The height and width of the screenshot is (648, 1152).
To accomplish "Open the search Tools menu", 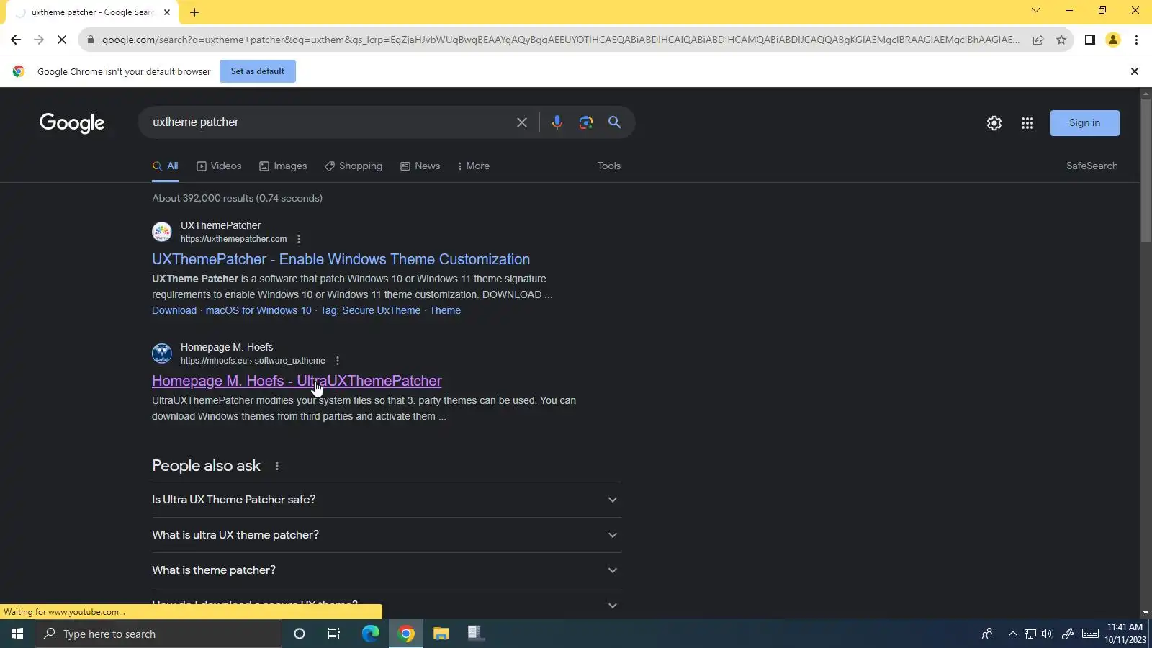I will pyautogui.click(x=609, y=166).
